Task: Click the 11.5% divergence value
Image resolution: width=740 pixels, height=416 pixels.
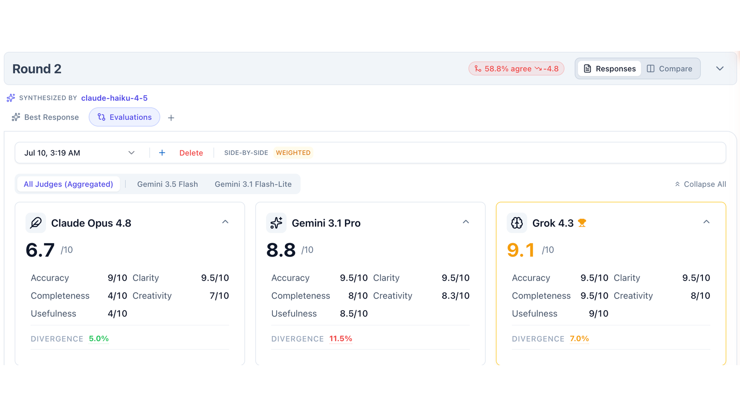Action: [340, 339]
